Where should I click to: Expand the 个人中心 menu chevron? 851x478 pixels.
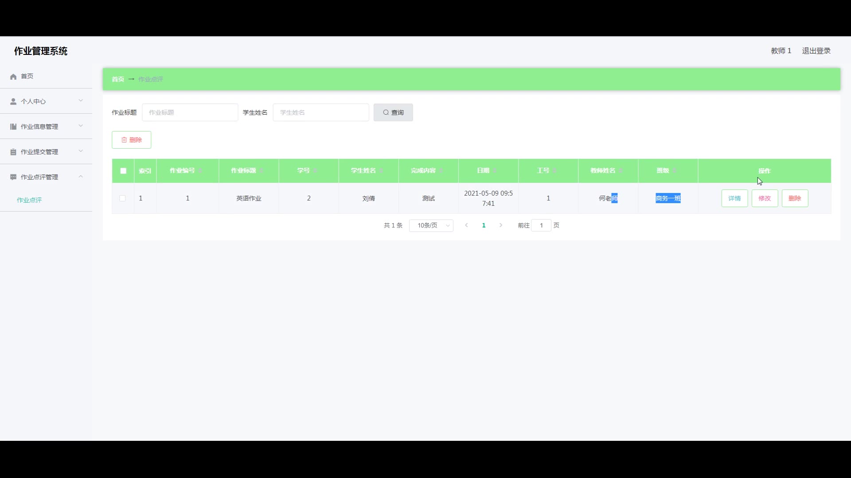[81, 100]
